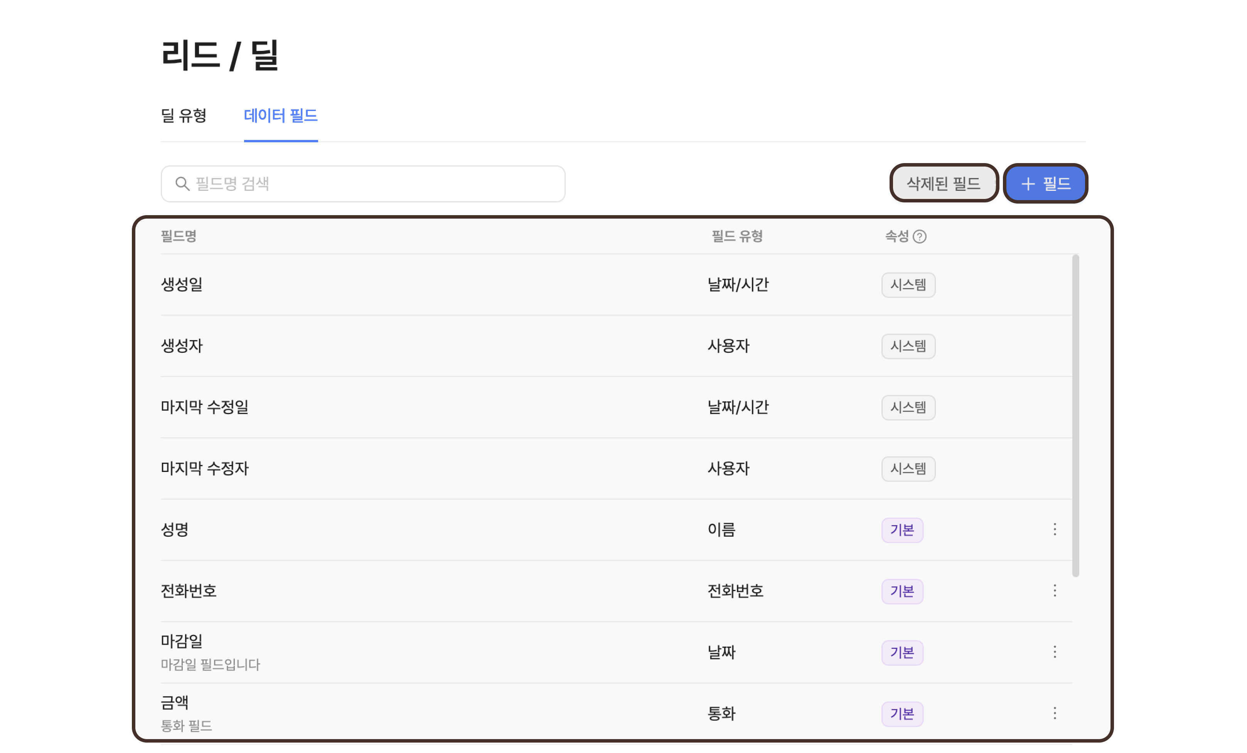Select the 데이터 필드 tab
Viewport: 1247px width, 753px height.
pyautogui.click(x=280, y=115)
